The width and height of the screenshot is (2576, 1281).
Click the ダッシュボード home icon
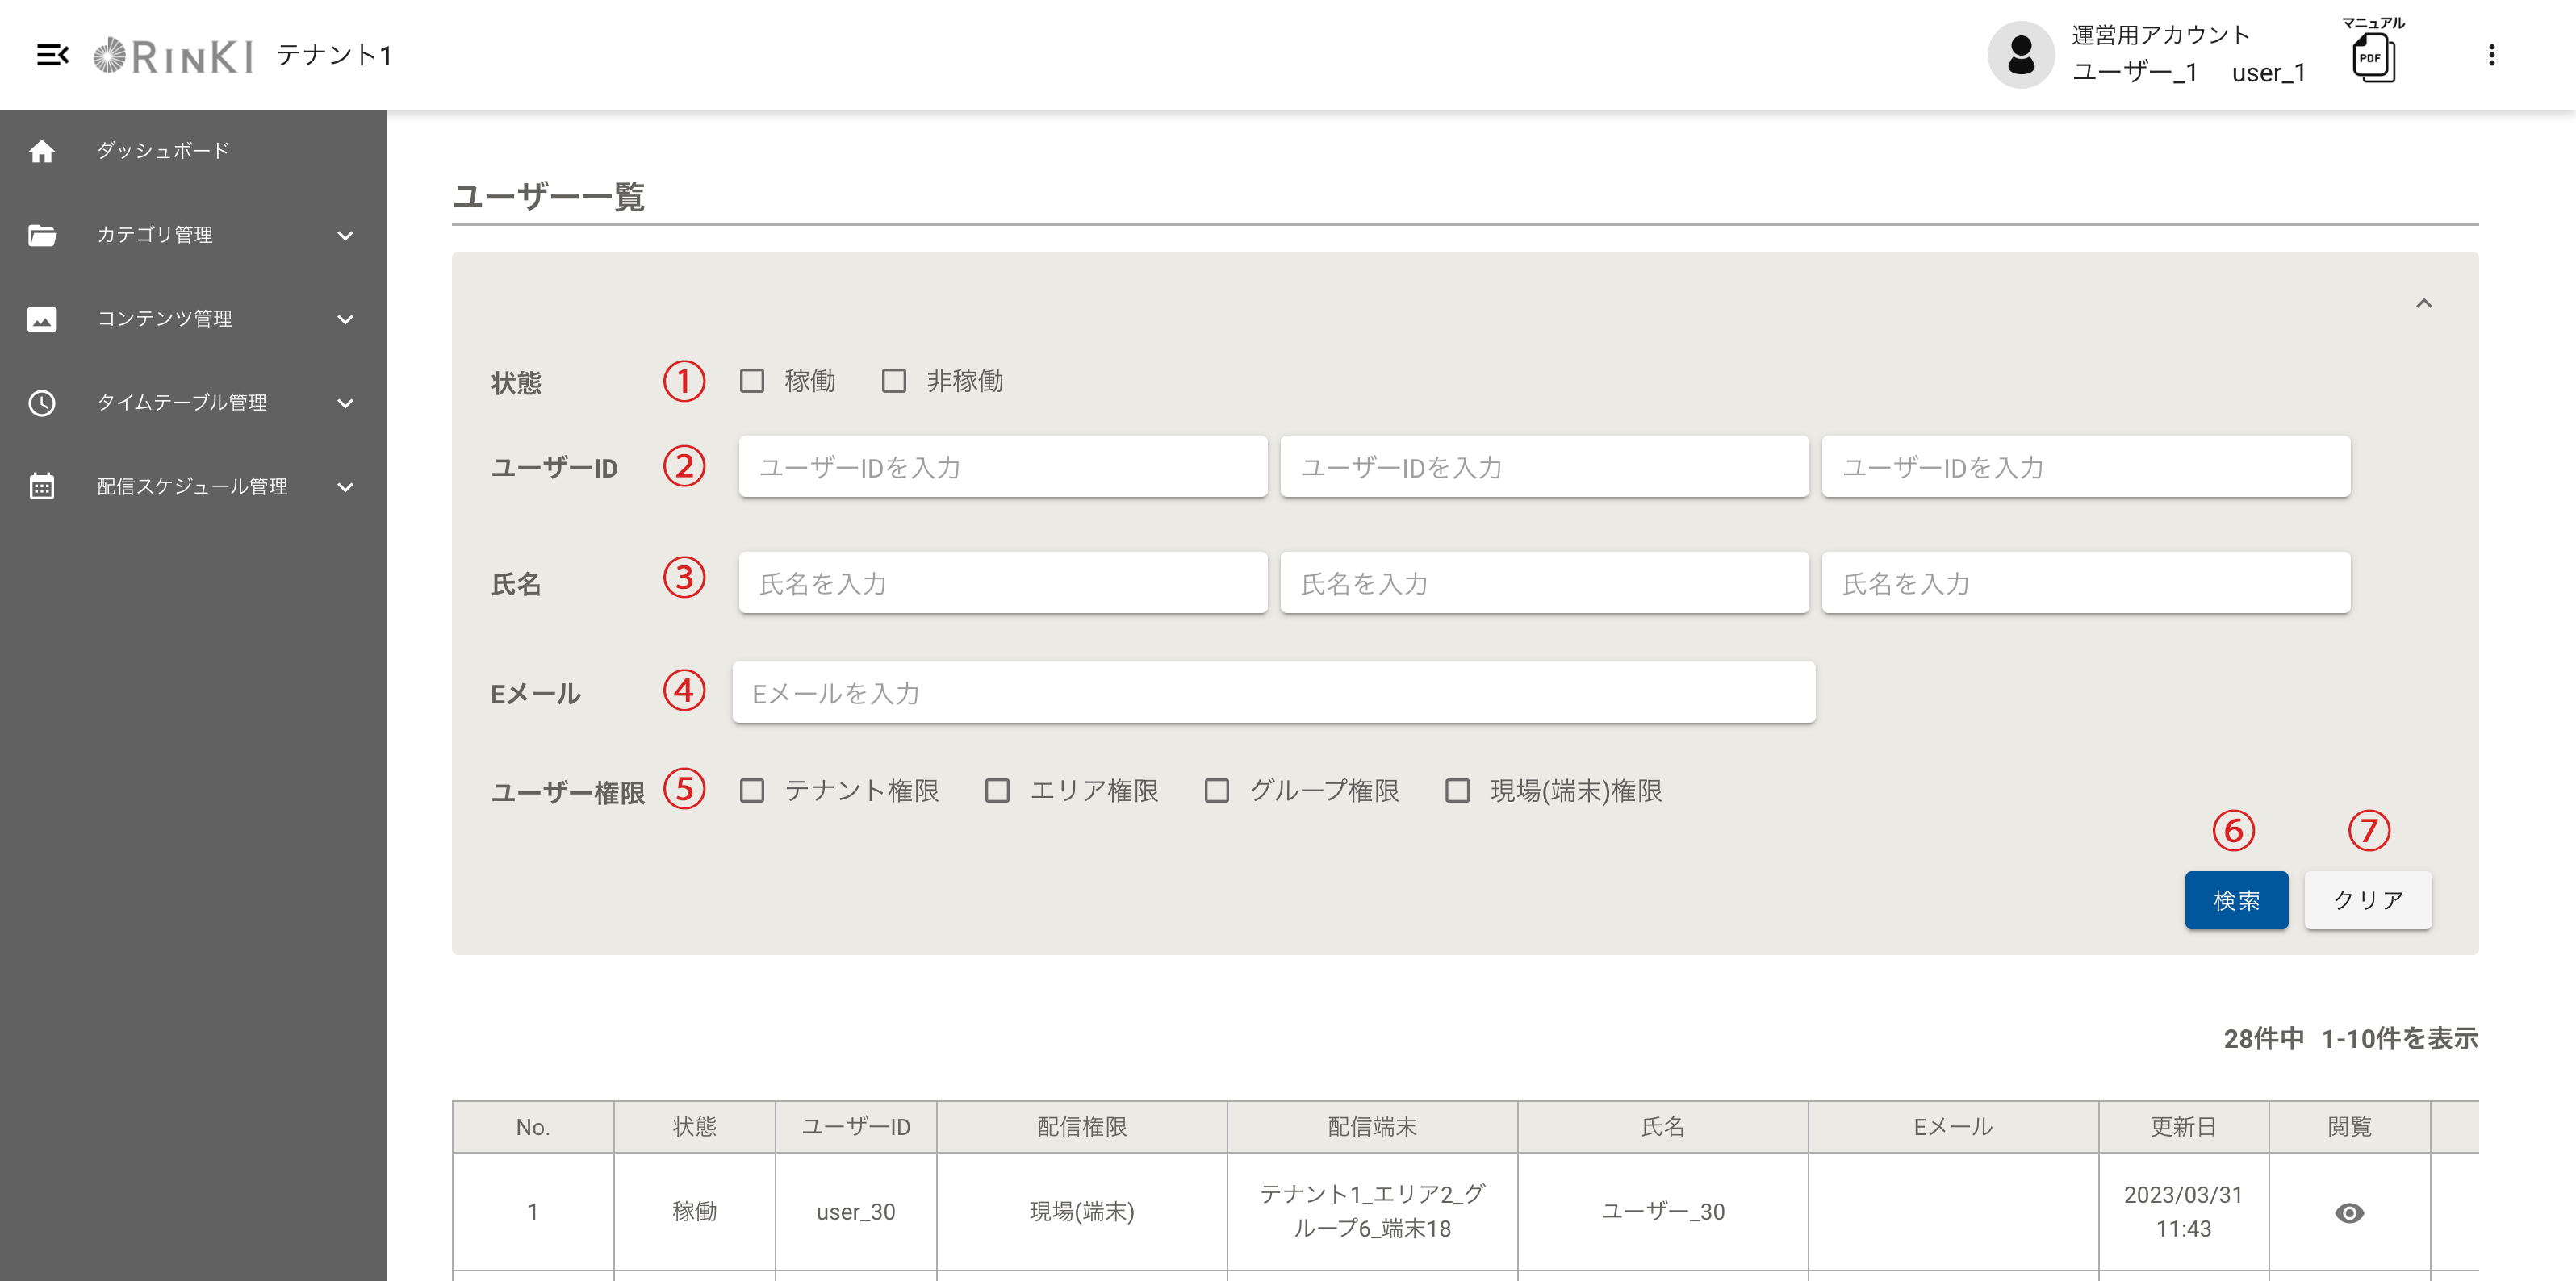coord(42,151)
